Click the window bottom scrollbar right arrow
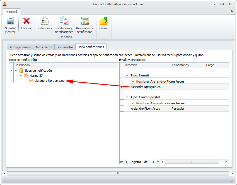 232,173
